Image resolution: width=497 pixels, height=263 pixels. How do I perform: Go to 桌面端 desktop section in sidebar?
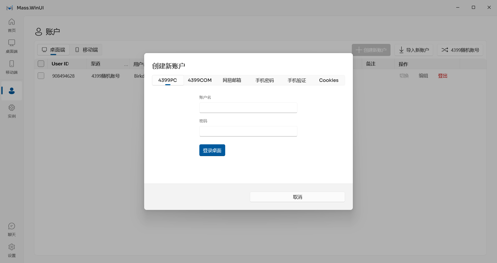12,46
